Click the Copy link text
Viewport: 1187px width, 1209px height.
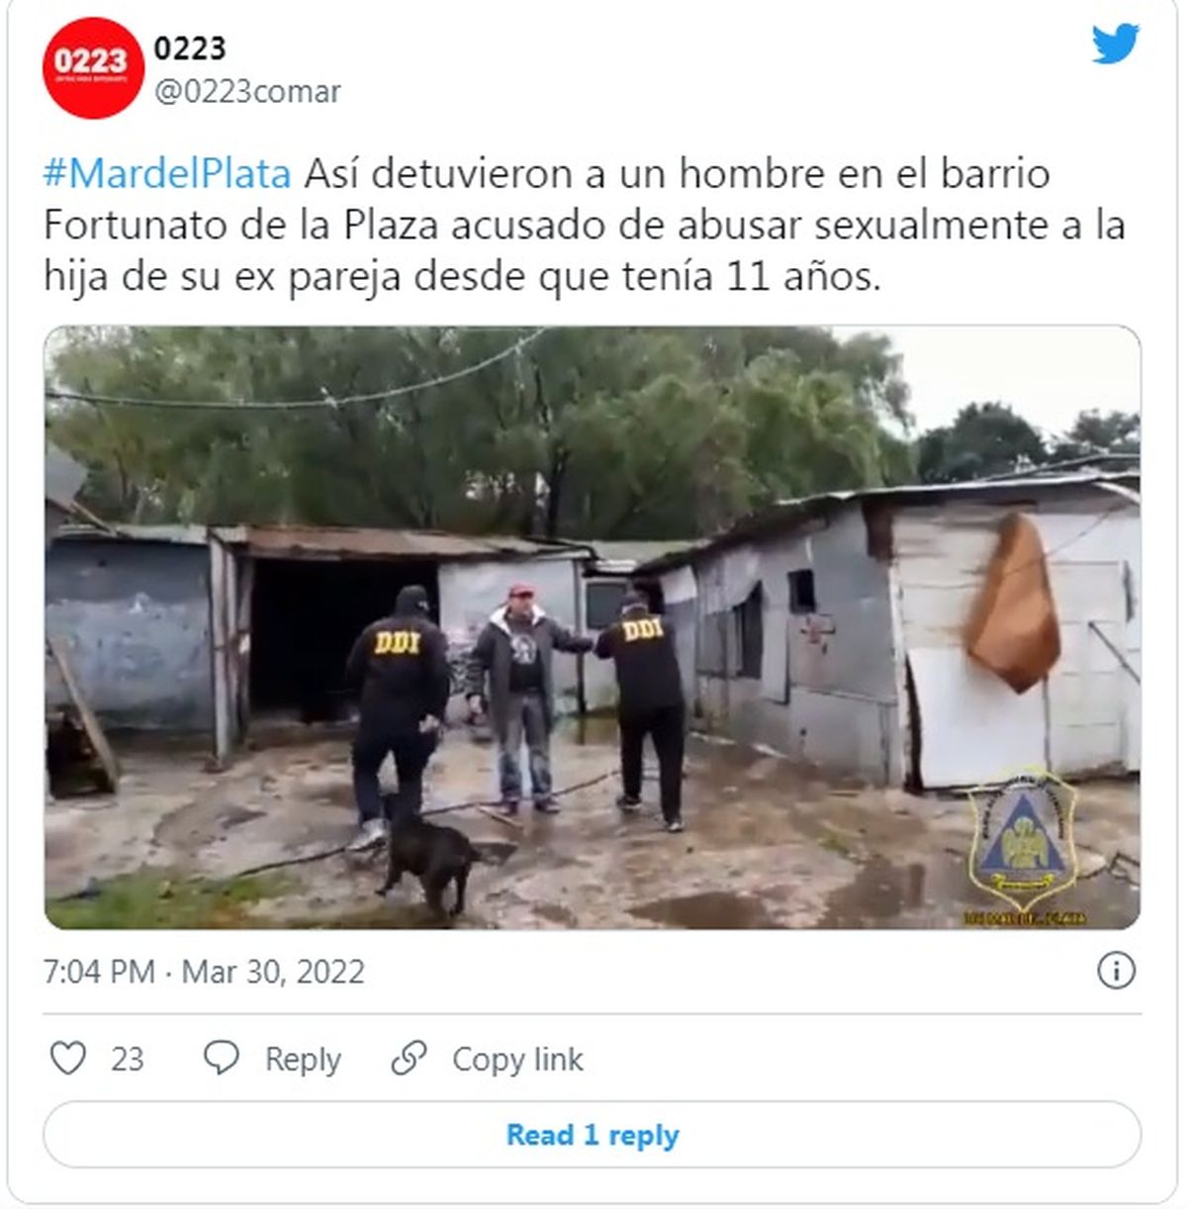pyautogui.click(x=517, y=1060)
